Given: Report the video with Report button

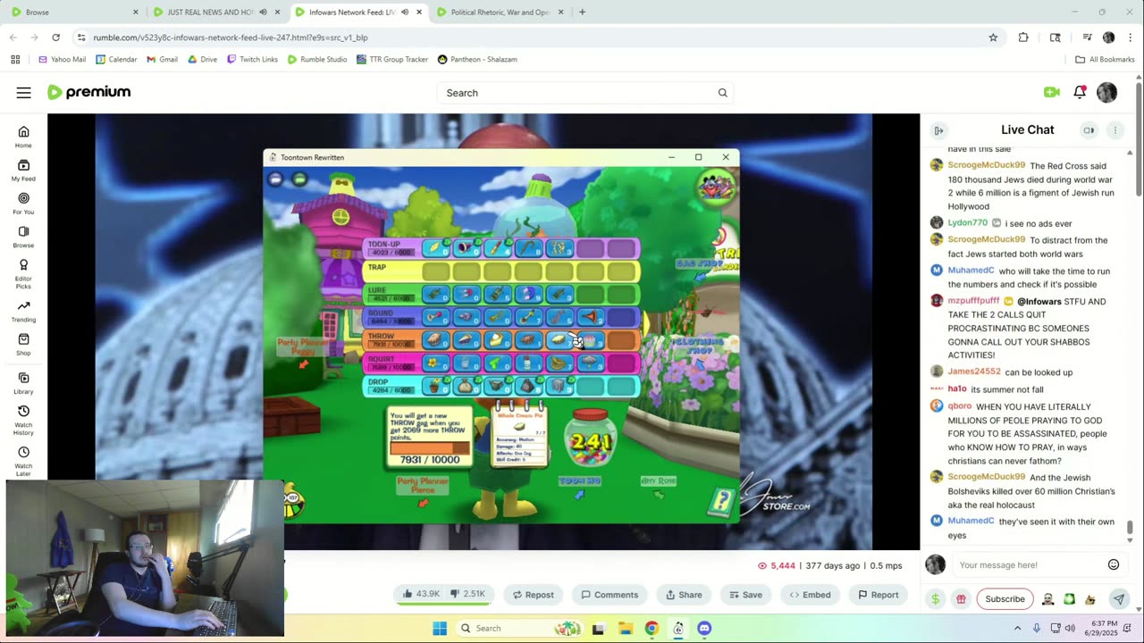Looking at the screenshot, I should (x=878, y=595).
